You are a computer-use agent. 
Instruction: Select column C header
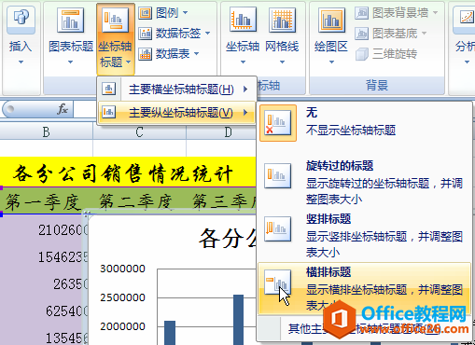point(140,132)
